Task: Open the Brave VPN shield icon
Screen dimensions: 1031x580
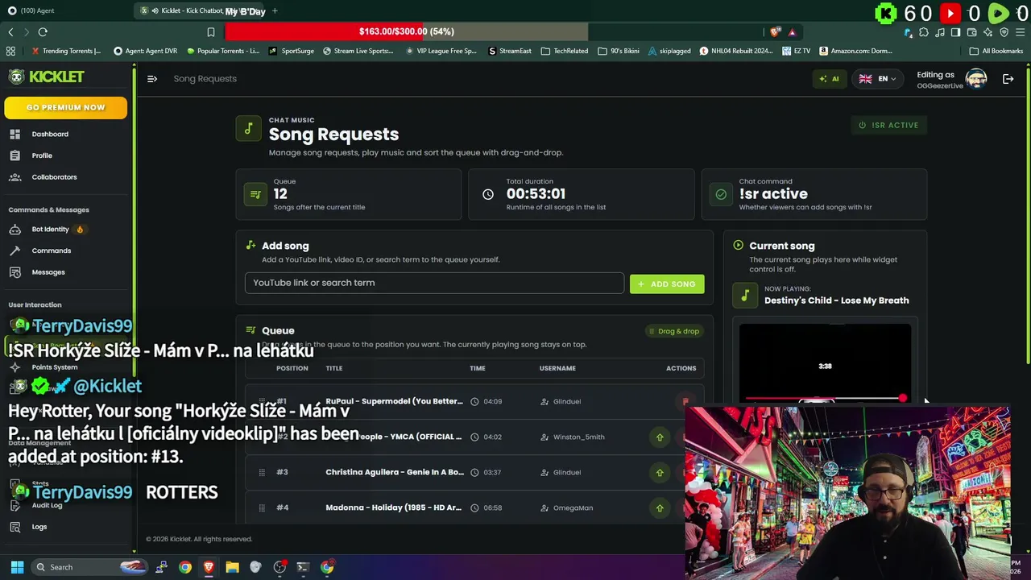Action: [x=1004, y=32]
